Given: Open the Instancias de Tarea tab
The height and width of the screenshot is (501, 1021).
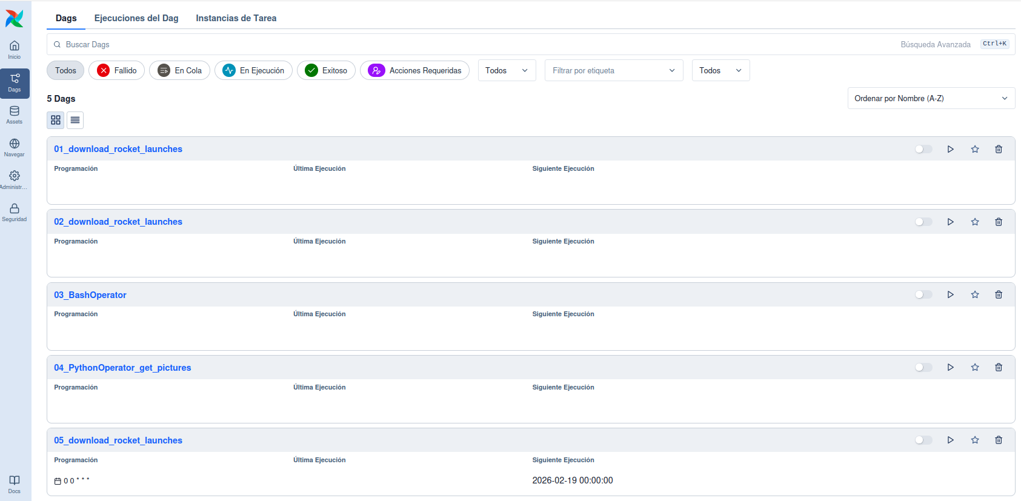Looking at the screenshot, I should click(236, 18).
